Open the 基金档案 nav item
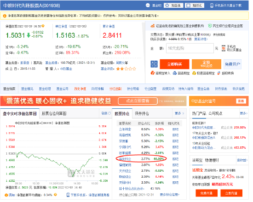 pyautogui.click(x=9, y=89)
